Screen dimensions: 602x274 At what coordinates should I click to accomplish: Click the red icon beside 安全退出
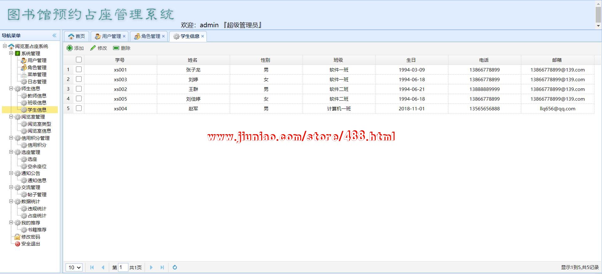[x=18, y=244]
